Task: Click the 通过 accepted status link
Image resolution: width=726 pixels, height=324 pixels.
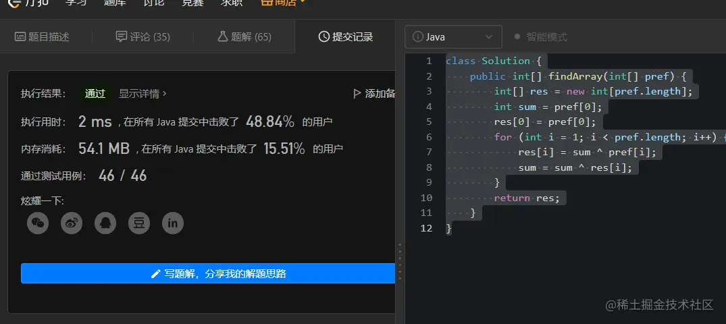Action: click(x=95, y=94)
